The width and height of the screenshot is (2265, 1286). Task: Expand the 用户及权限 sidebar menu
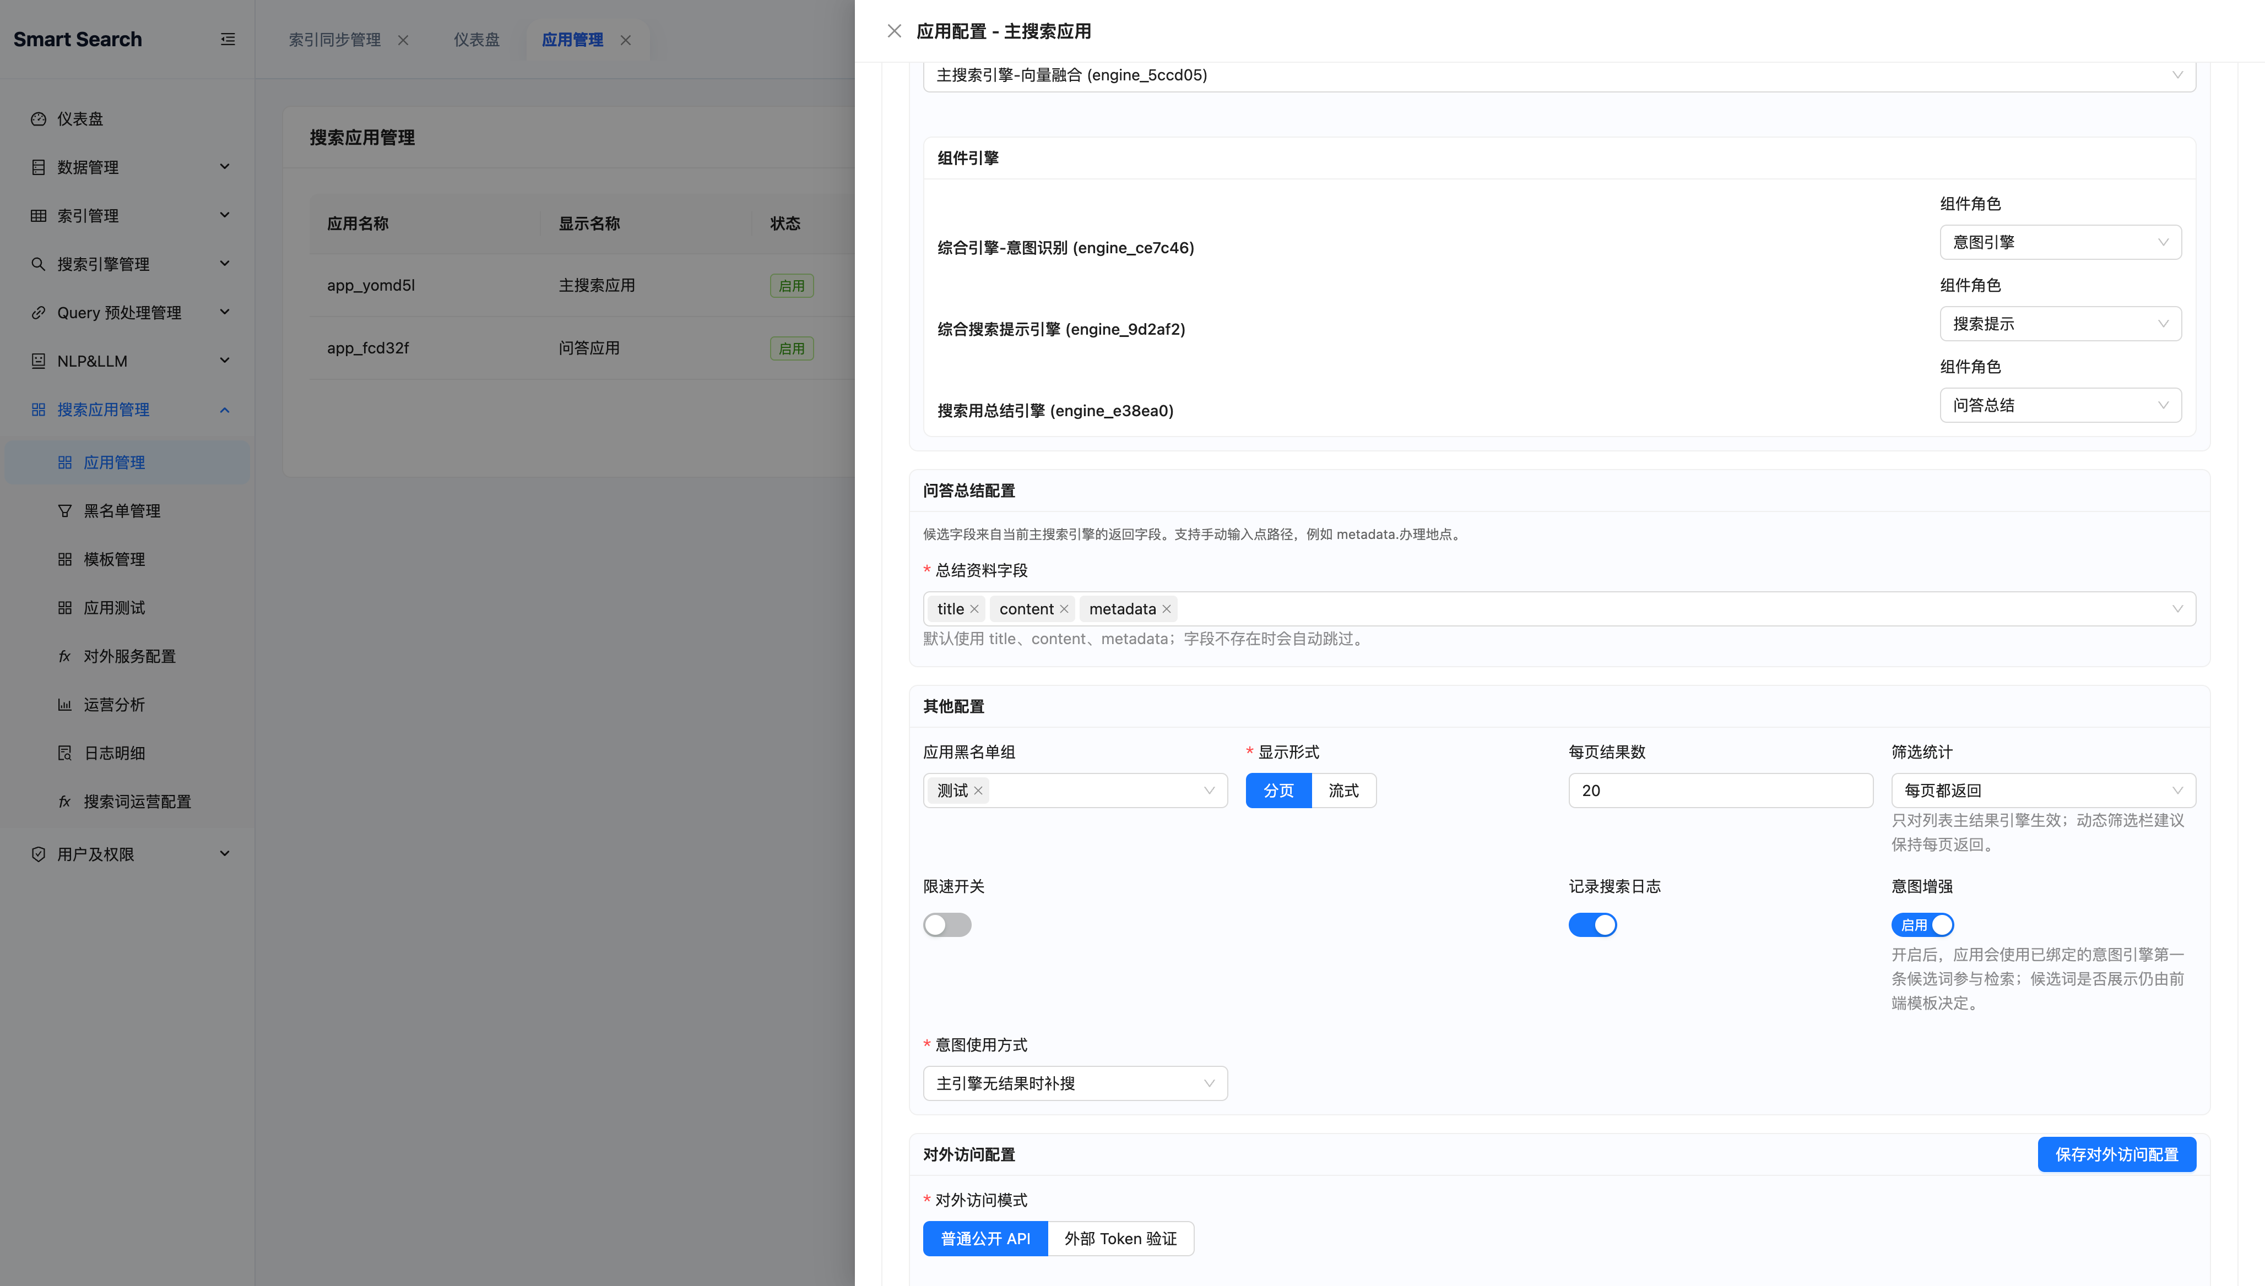coord(225,854)
